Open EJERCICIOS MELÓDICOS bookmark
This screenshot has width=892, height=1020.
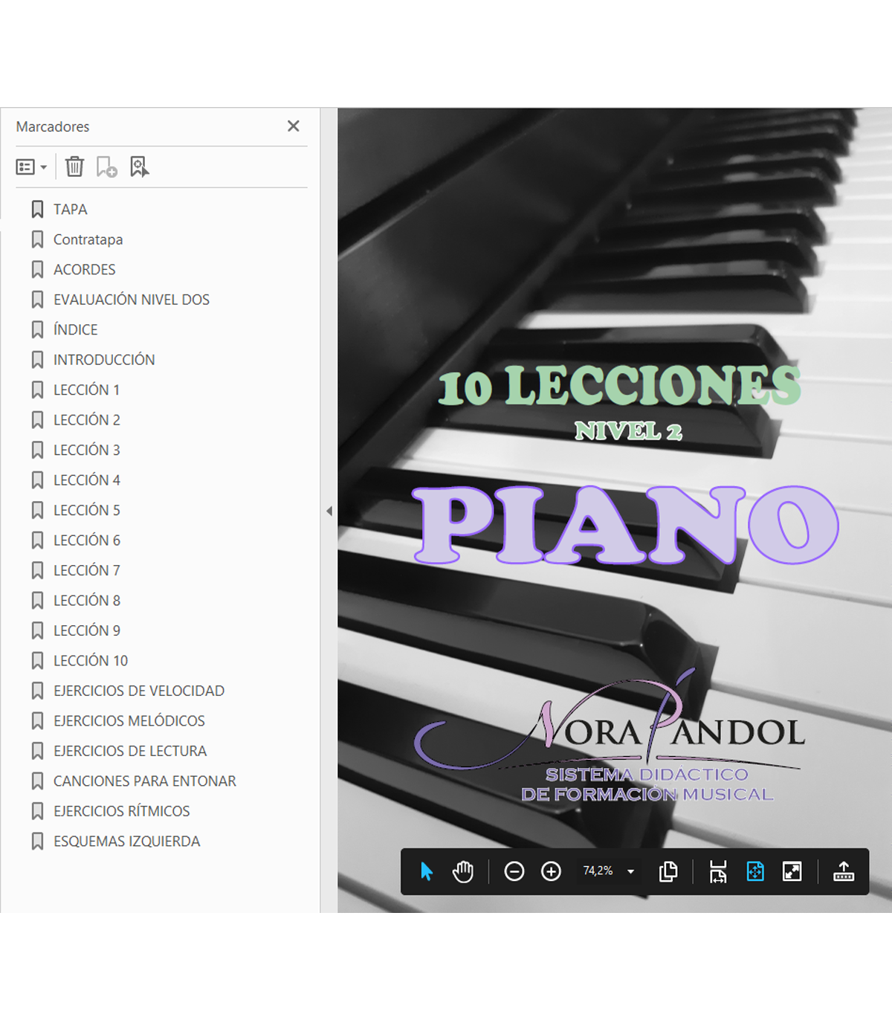pyautogui.click(x=129, y=721)
